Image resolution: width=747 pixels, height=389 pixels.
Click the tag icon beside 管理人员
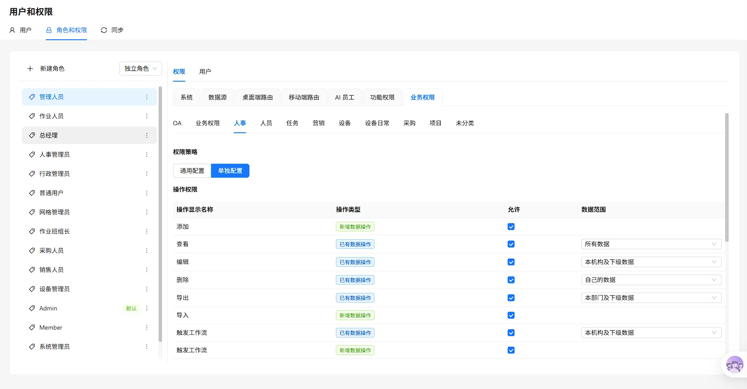(32, 97)
